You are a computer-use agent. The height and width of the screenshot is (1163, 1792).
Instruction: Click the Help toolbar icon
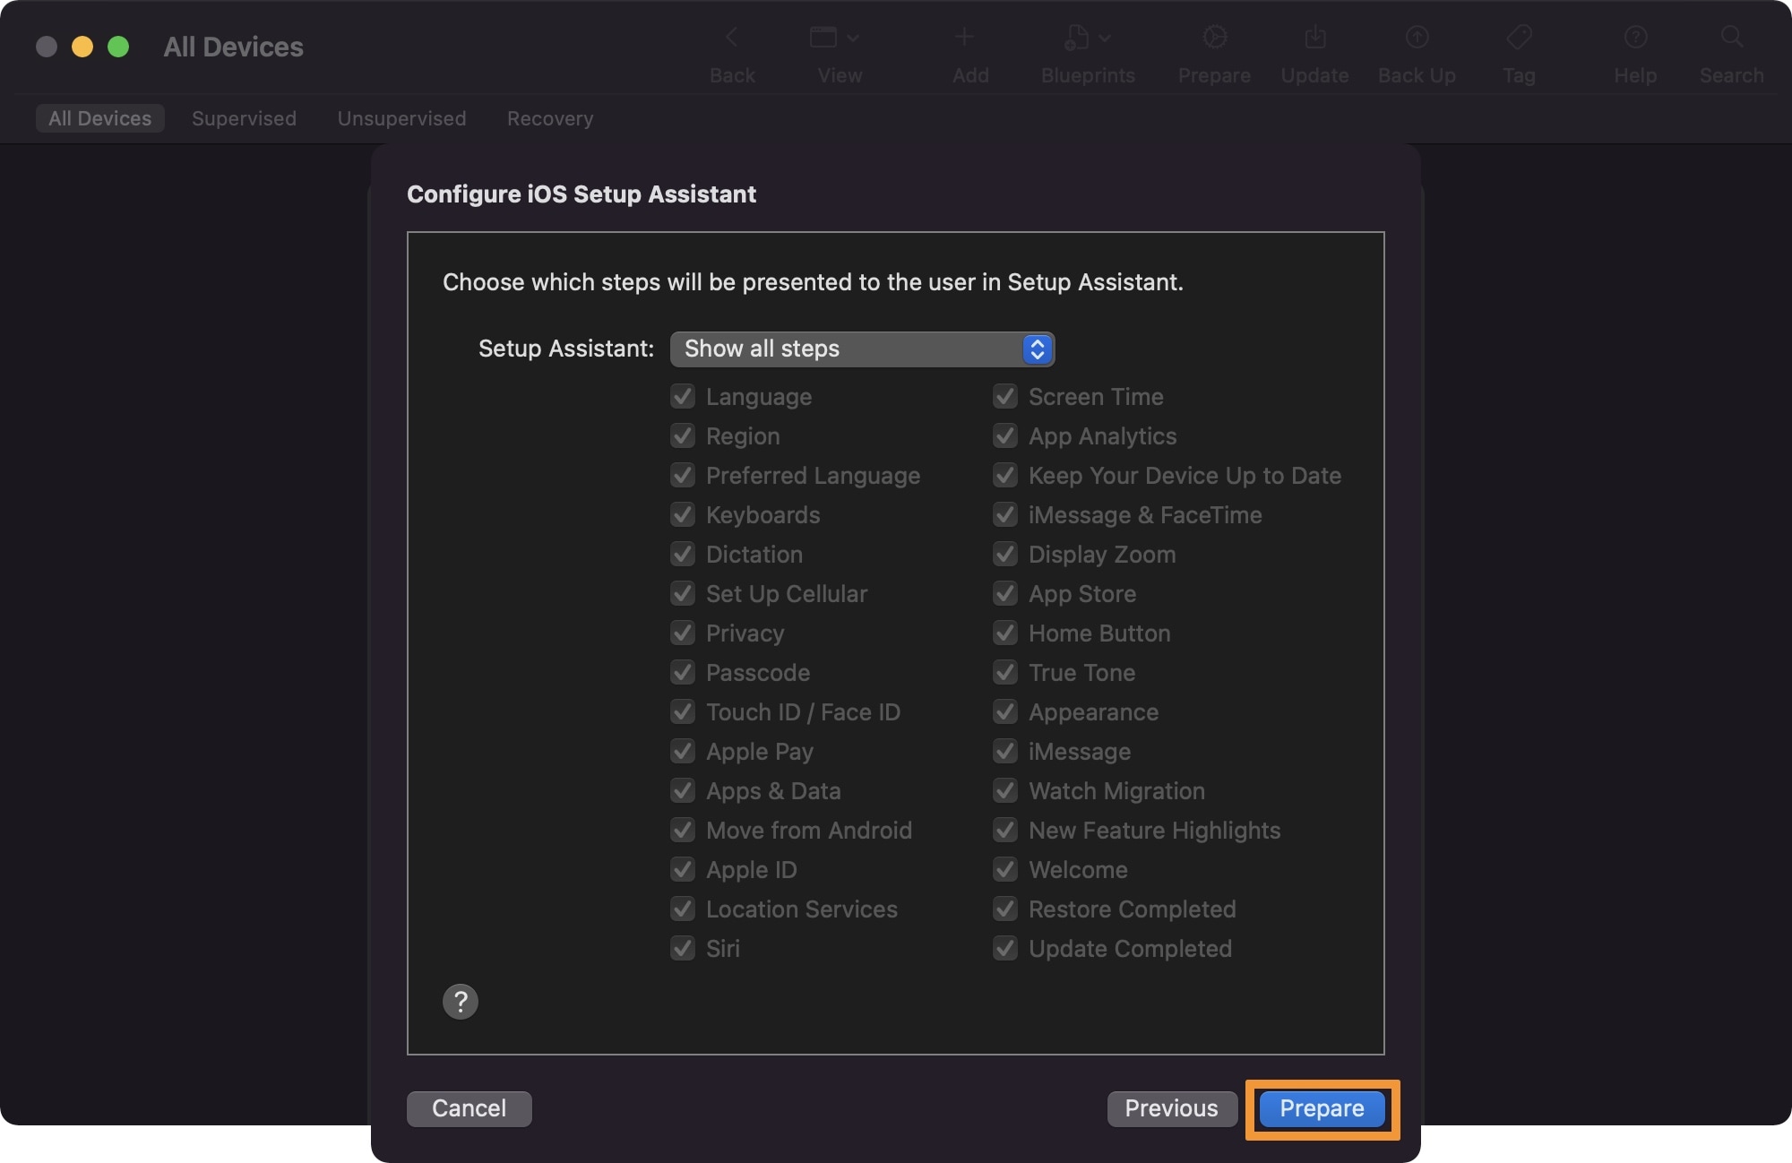click(1636, 38)
